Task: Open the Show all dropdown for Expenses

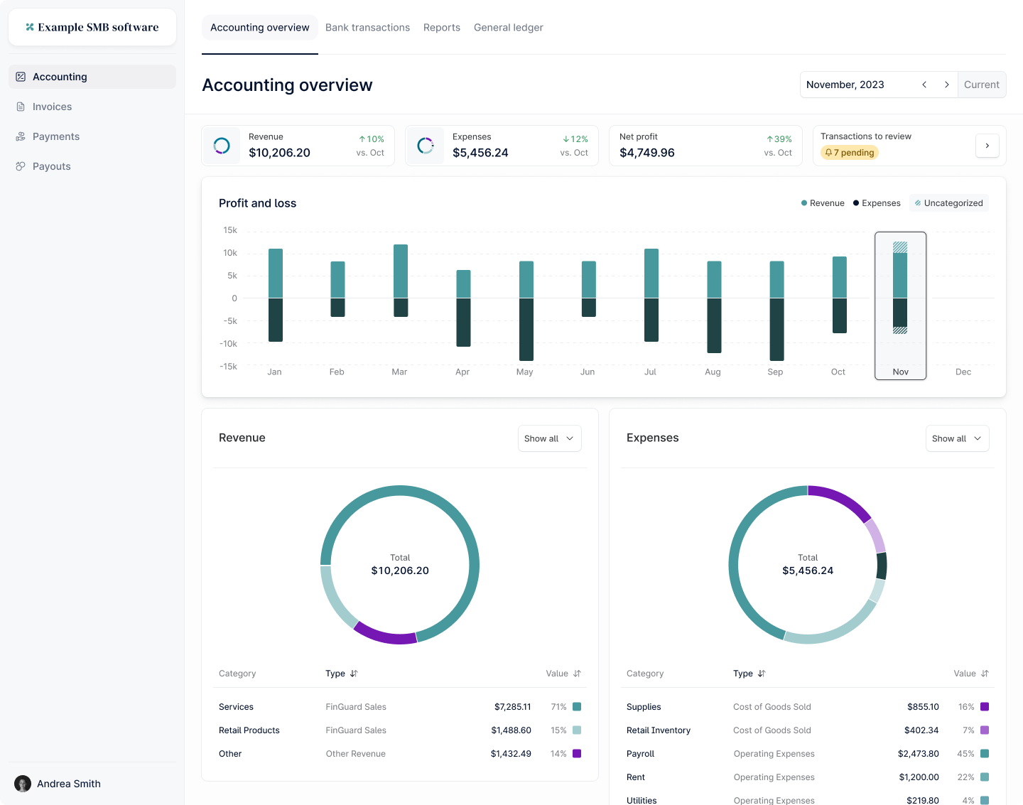Action: pyautogui.click(x=957, y=438)
